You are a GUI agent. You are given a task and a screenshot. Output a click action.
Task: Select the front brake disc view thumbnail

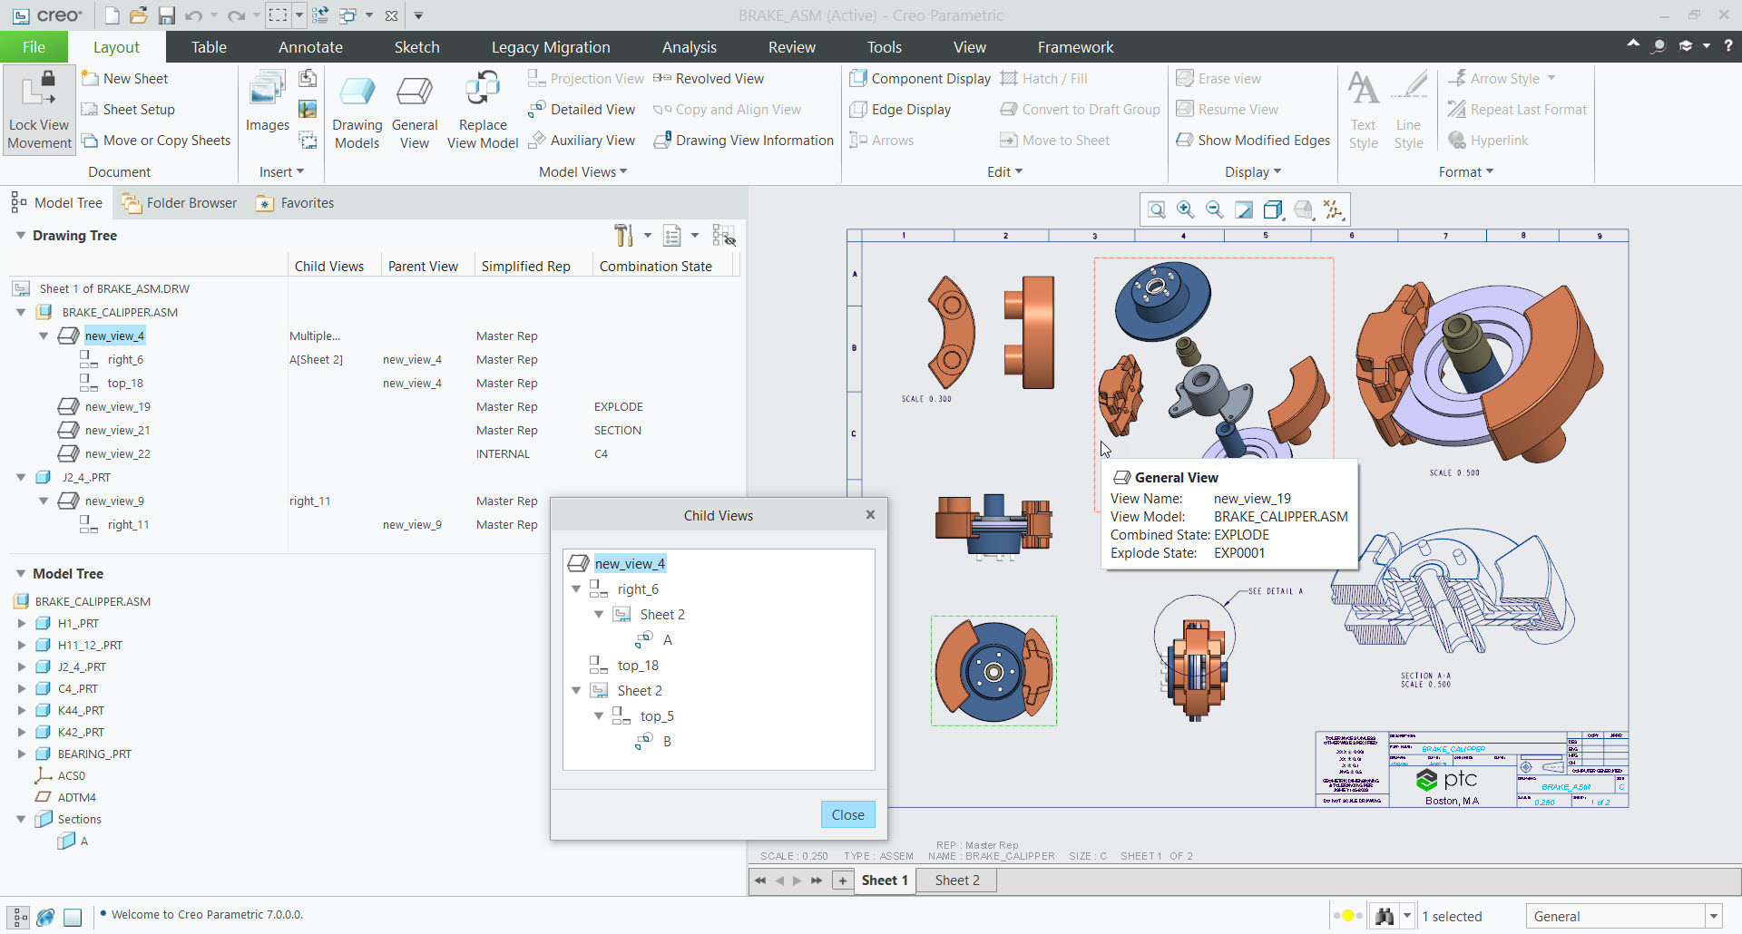coord(993,671)
